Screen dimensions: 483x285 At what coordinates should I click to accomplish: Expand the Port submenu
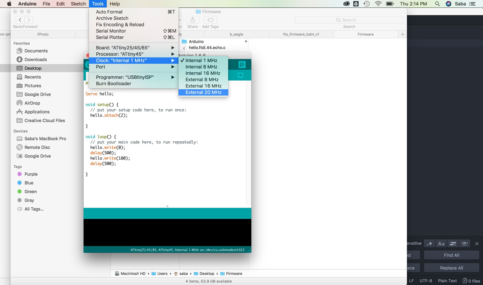134,67
